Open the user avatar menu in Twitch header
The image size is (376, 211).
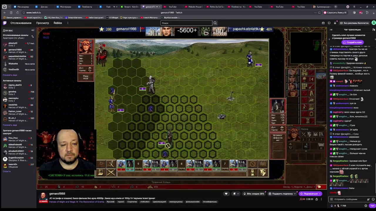(x=373, y=23)
